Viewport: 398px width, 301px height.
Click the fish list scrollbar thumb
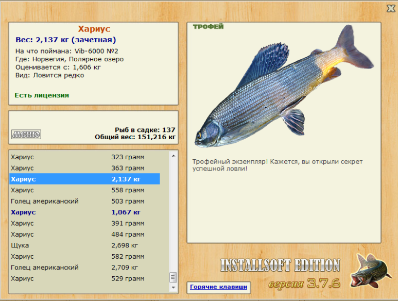click(x=173, y=277)
